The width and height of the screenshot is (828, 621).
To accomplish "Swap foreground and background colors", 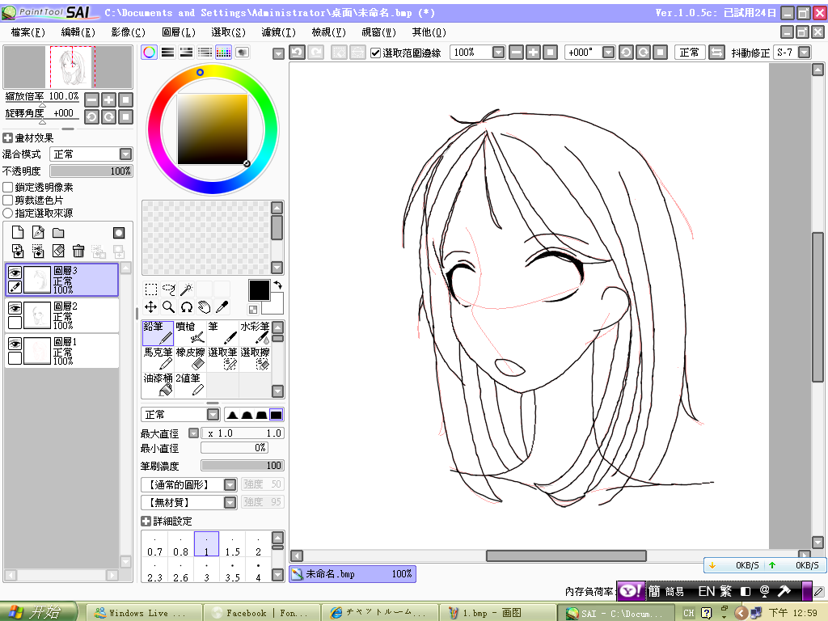I will pyautogui.click(x=278, y=285).
